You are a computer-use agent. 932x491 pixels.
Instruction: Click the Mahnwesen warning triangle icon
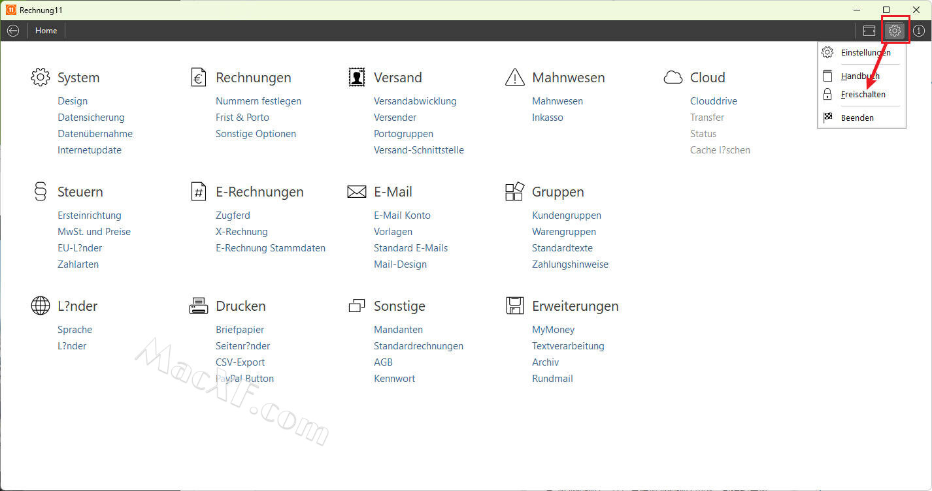(x=515, y=77)
